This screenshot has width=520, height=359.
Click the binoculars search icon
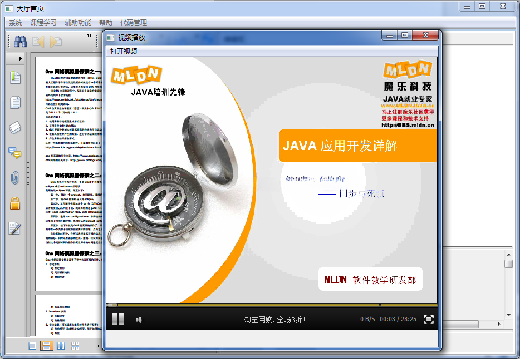20,41
